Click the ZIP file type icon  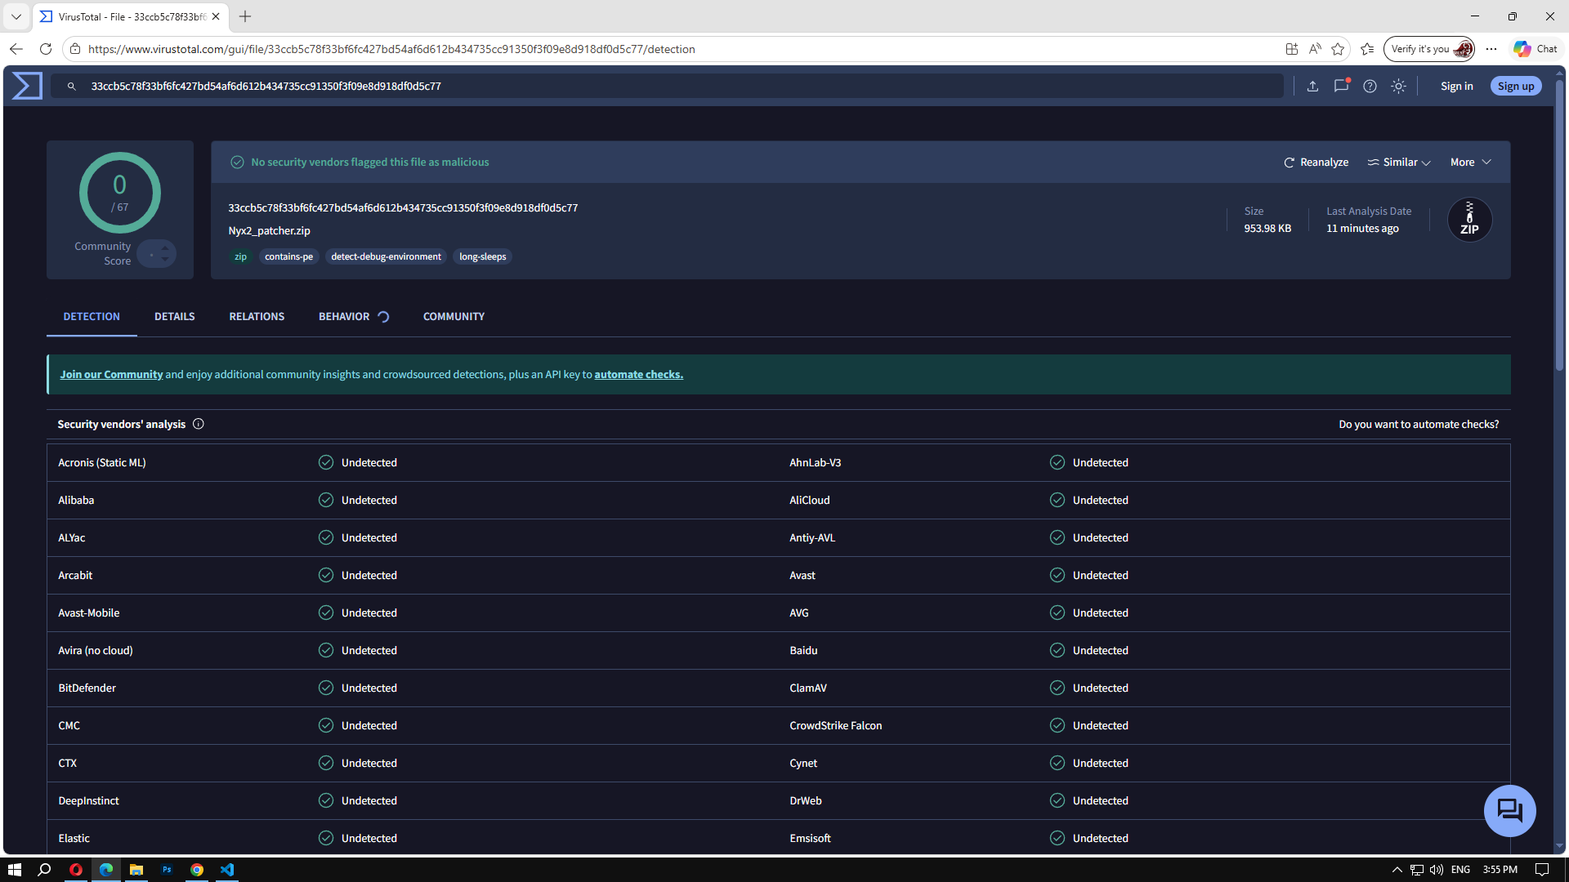1469,220
